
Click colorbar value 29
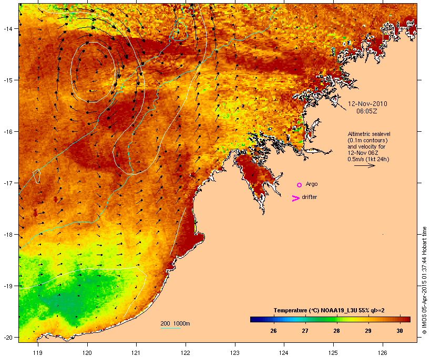coord(368,331)
